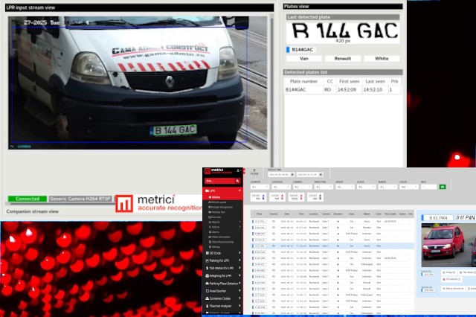This screenshot has height=317, width=476.
Task: Click the Maker column header in vehicles table
Action: coord(367,214)
